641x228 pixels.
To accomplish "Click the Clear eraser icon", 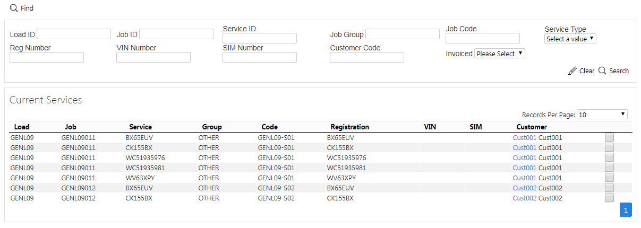I will point(572,71).
